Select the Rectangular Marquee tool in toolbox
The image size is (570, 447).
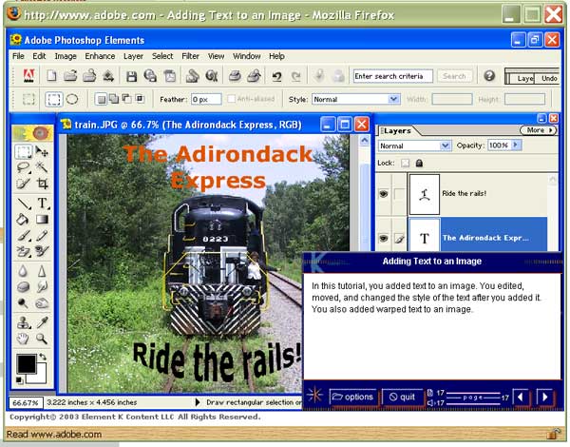tap(23, 151)
